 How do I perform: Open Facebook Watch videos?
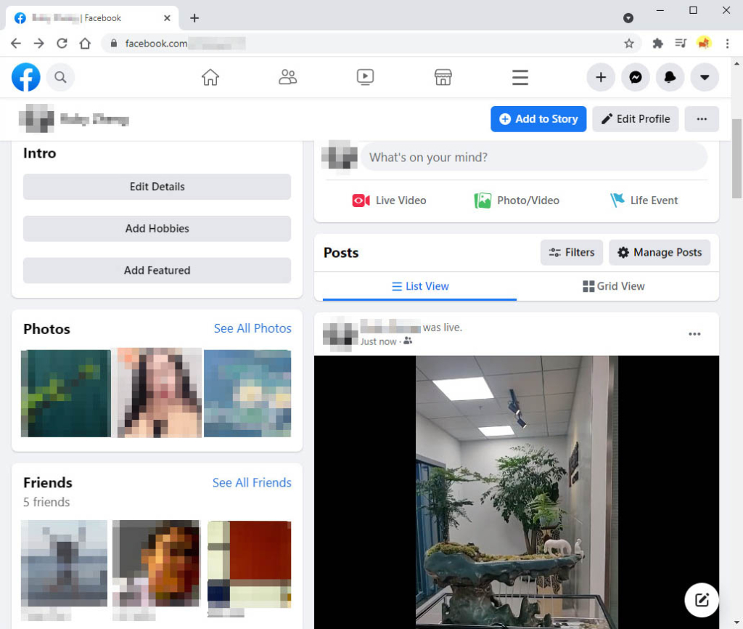pos(365,77)
